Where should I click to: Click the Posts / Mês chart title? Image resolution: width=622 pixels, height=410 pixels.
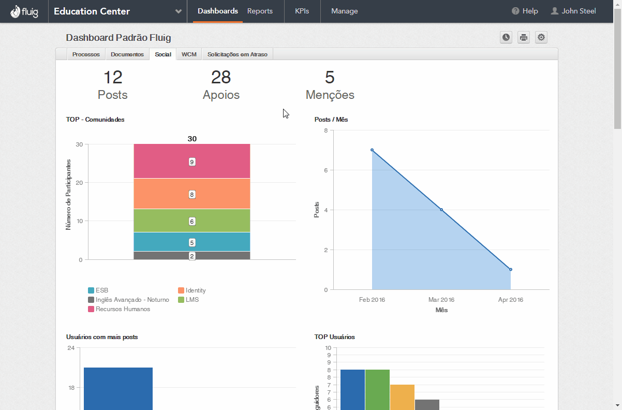[x=331, y=120]
